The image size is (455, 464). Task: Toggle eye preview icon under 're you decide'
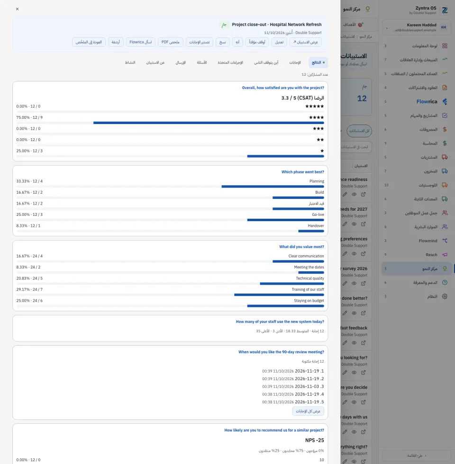coord(354,402)
